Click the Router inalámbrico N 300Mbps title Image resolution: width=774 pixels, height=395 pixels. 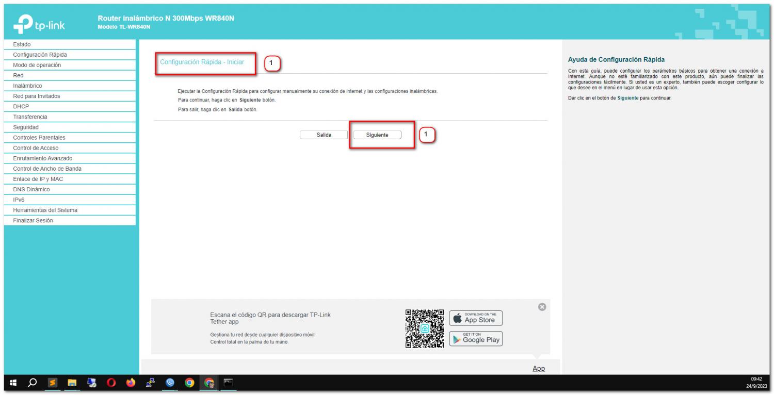[166, 18]
